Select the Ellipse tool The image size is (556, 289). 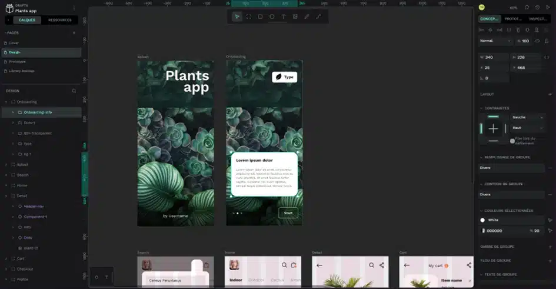272,16
